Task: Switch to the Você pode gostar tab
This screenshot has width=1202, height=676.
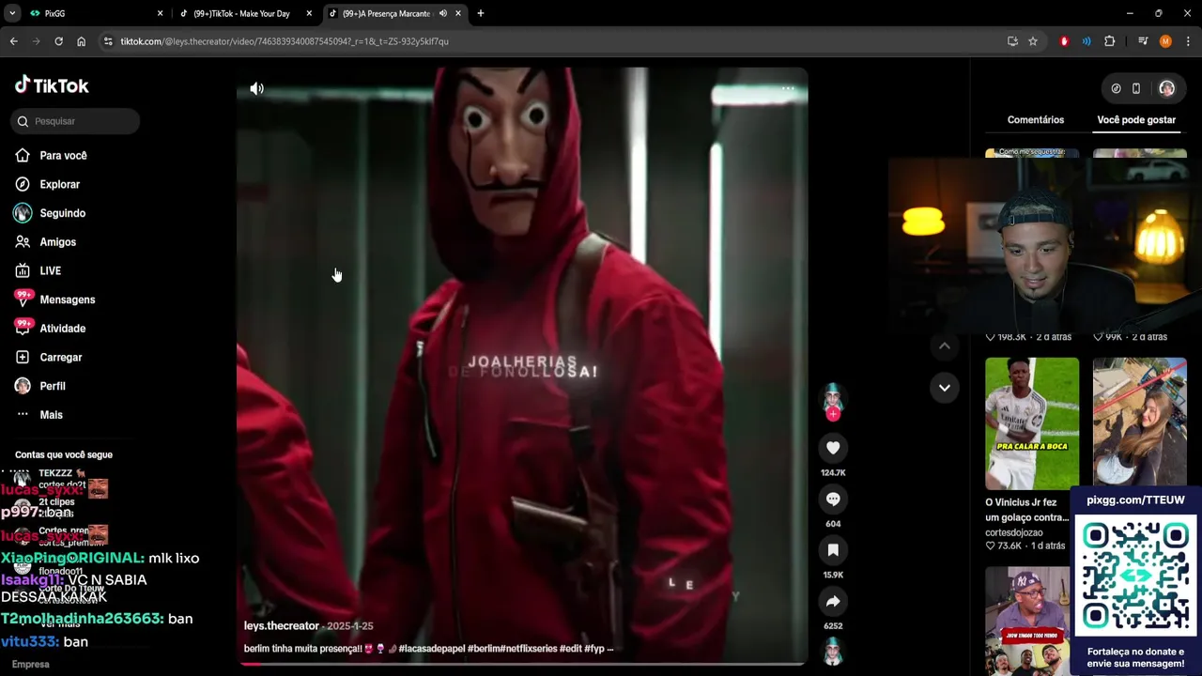Action: (1136, 120)
